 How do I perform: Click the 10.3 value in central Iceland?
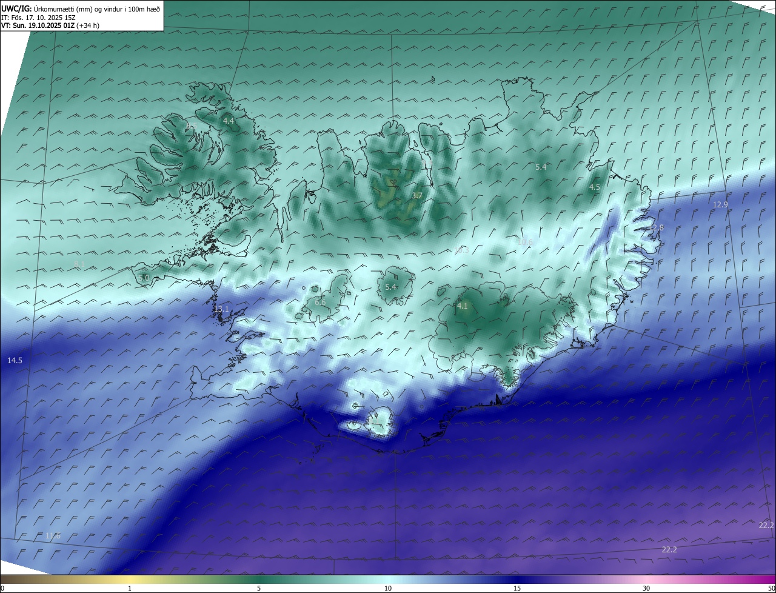(461, 250)
